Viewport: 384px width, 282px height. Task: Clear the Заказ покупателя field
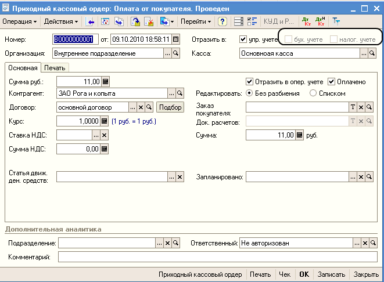(x=361, y=107)
